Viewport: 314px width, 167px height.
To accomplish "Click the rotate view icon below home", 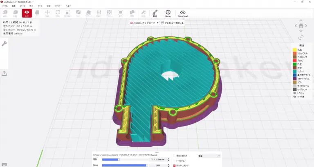I will point(301,38).
